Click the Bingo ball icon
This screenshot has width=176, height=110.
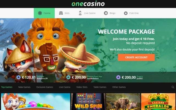(106, 13)
